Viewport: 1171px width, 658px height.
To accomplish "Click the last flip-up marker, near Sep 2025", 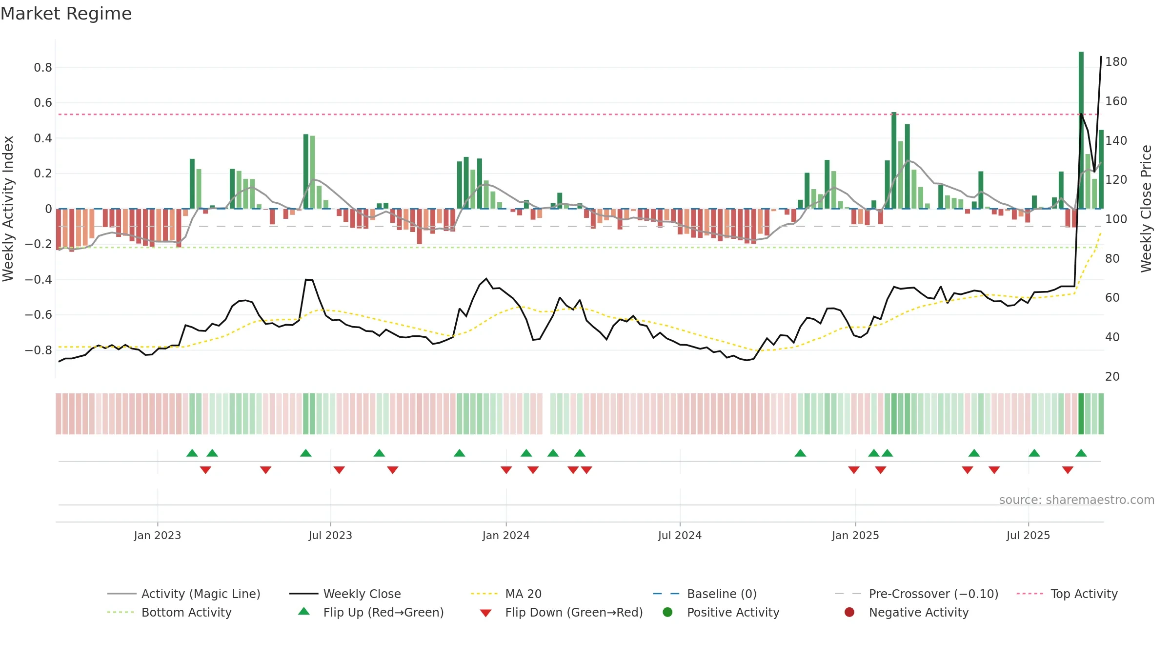I will [1081, 453].
